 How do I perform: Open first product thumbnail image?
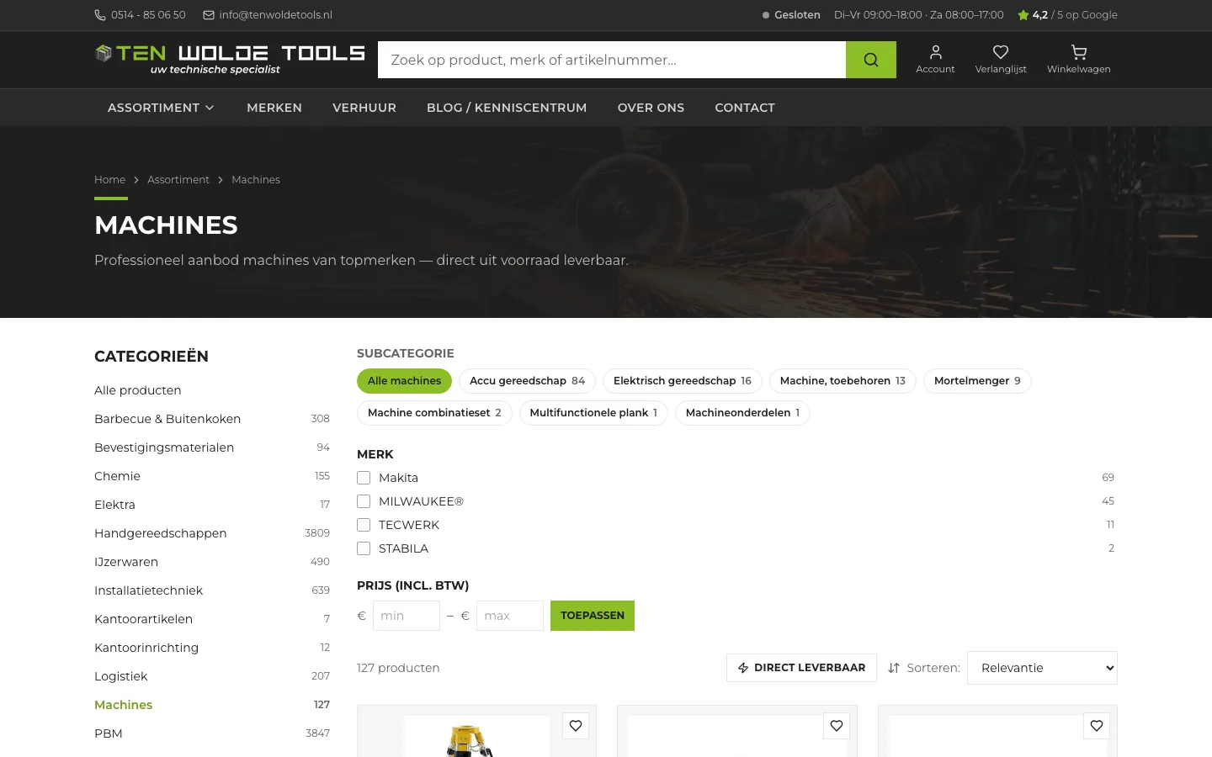pos(476,737)
